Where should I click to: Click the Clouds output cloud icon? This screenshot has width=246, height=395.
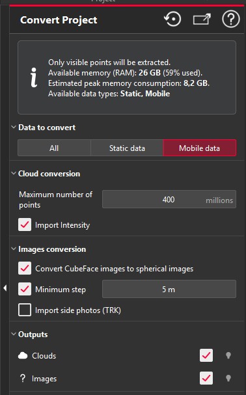(x=23, y=355)
